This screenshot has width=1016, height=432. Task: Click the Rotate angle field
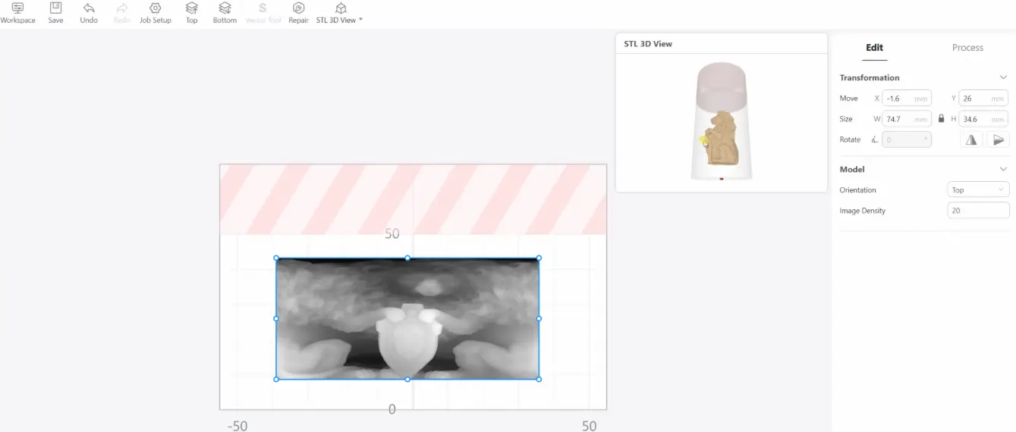pyautogui.click(x=907, y=139)
